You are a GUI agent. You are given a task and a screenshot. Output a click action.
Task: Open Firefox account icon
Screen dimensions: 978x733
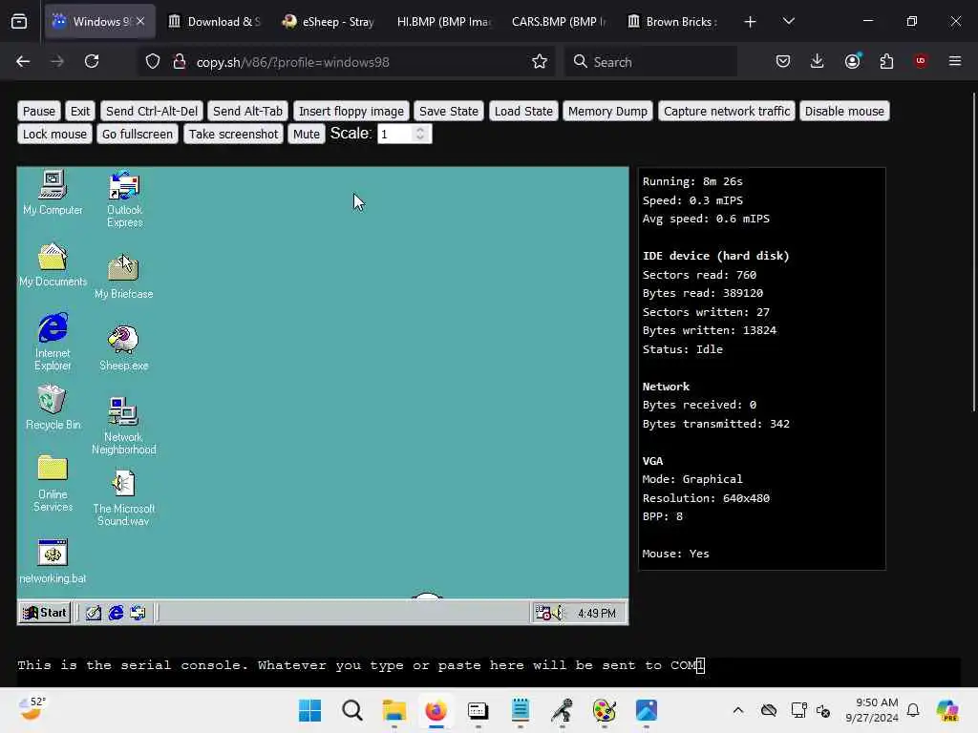[852, 62]
